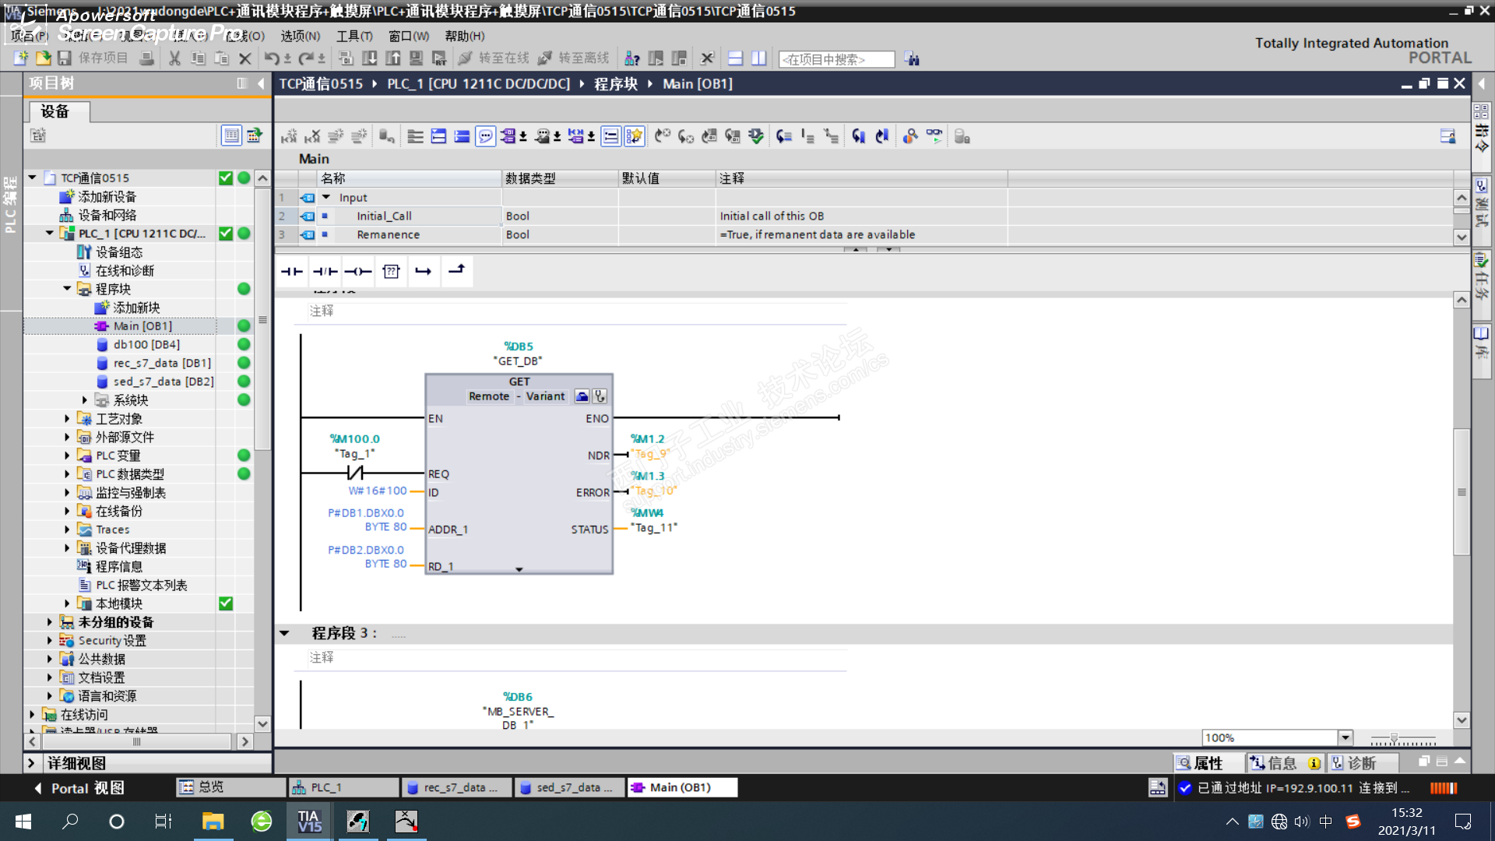This screenshot has width=1495, height=841.
Task: Click the project search input field
Action: 835,59
